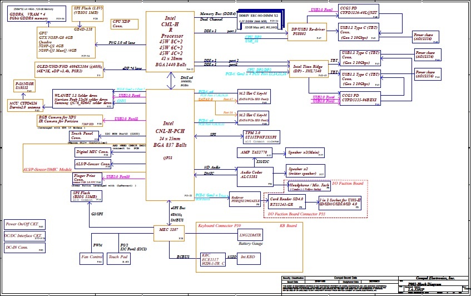Select the Card Reader SD4.0 block

point(287,201)
